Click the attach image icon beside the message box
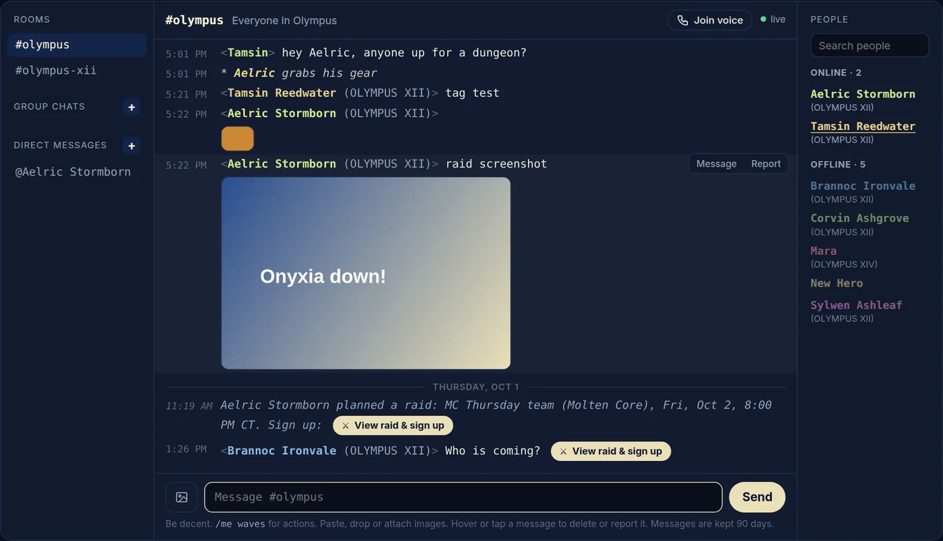This screenshot has height=541, width=943. [182, 497]
